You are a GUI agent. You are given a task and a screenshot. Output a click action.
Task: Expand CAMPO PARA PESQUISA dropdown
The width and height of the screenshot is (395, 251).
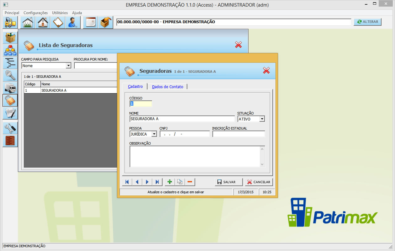click(68, 66)
